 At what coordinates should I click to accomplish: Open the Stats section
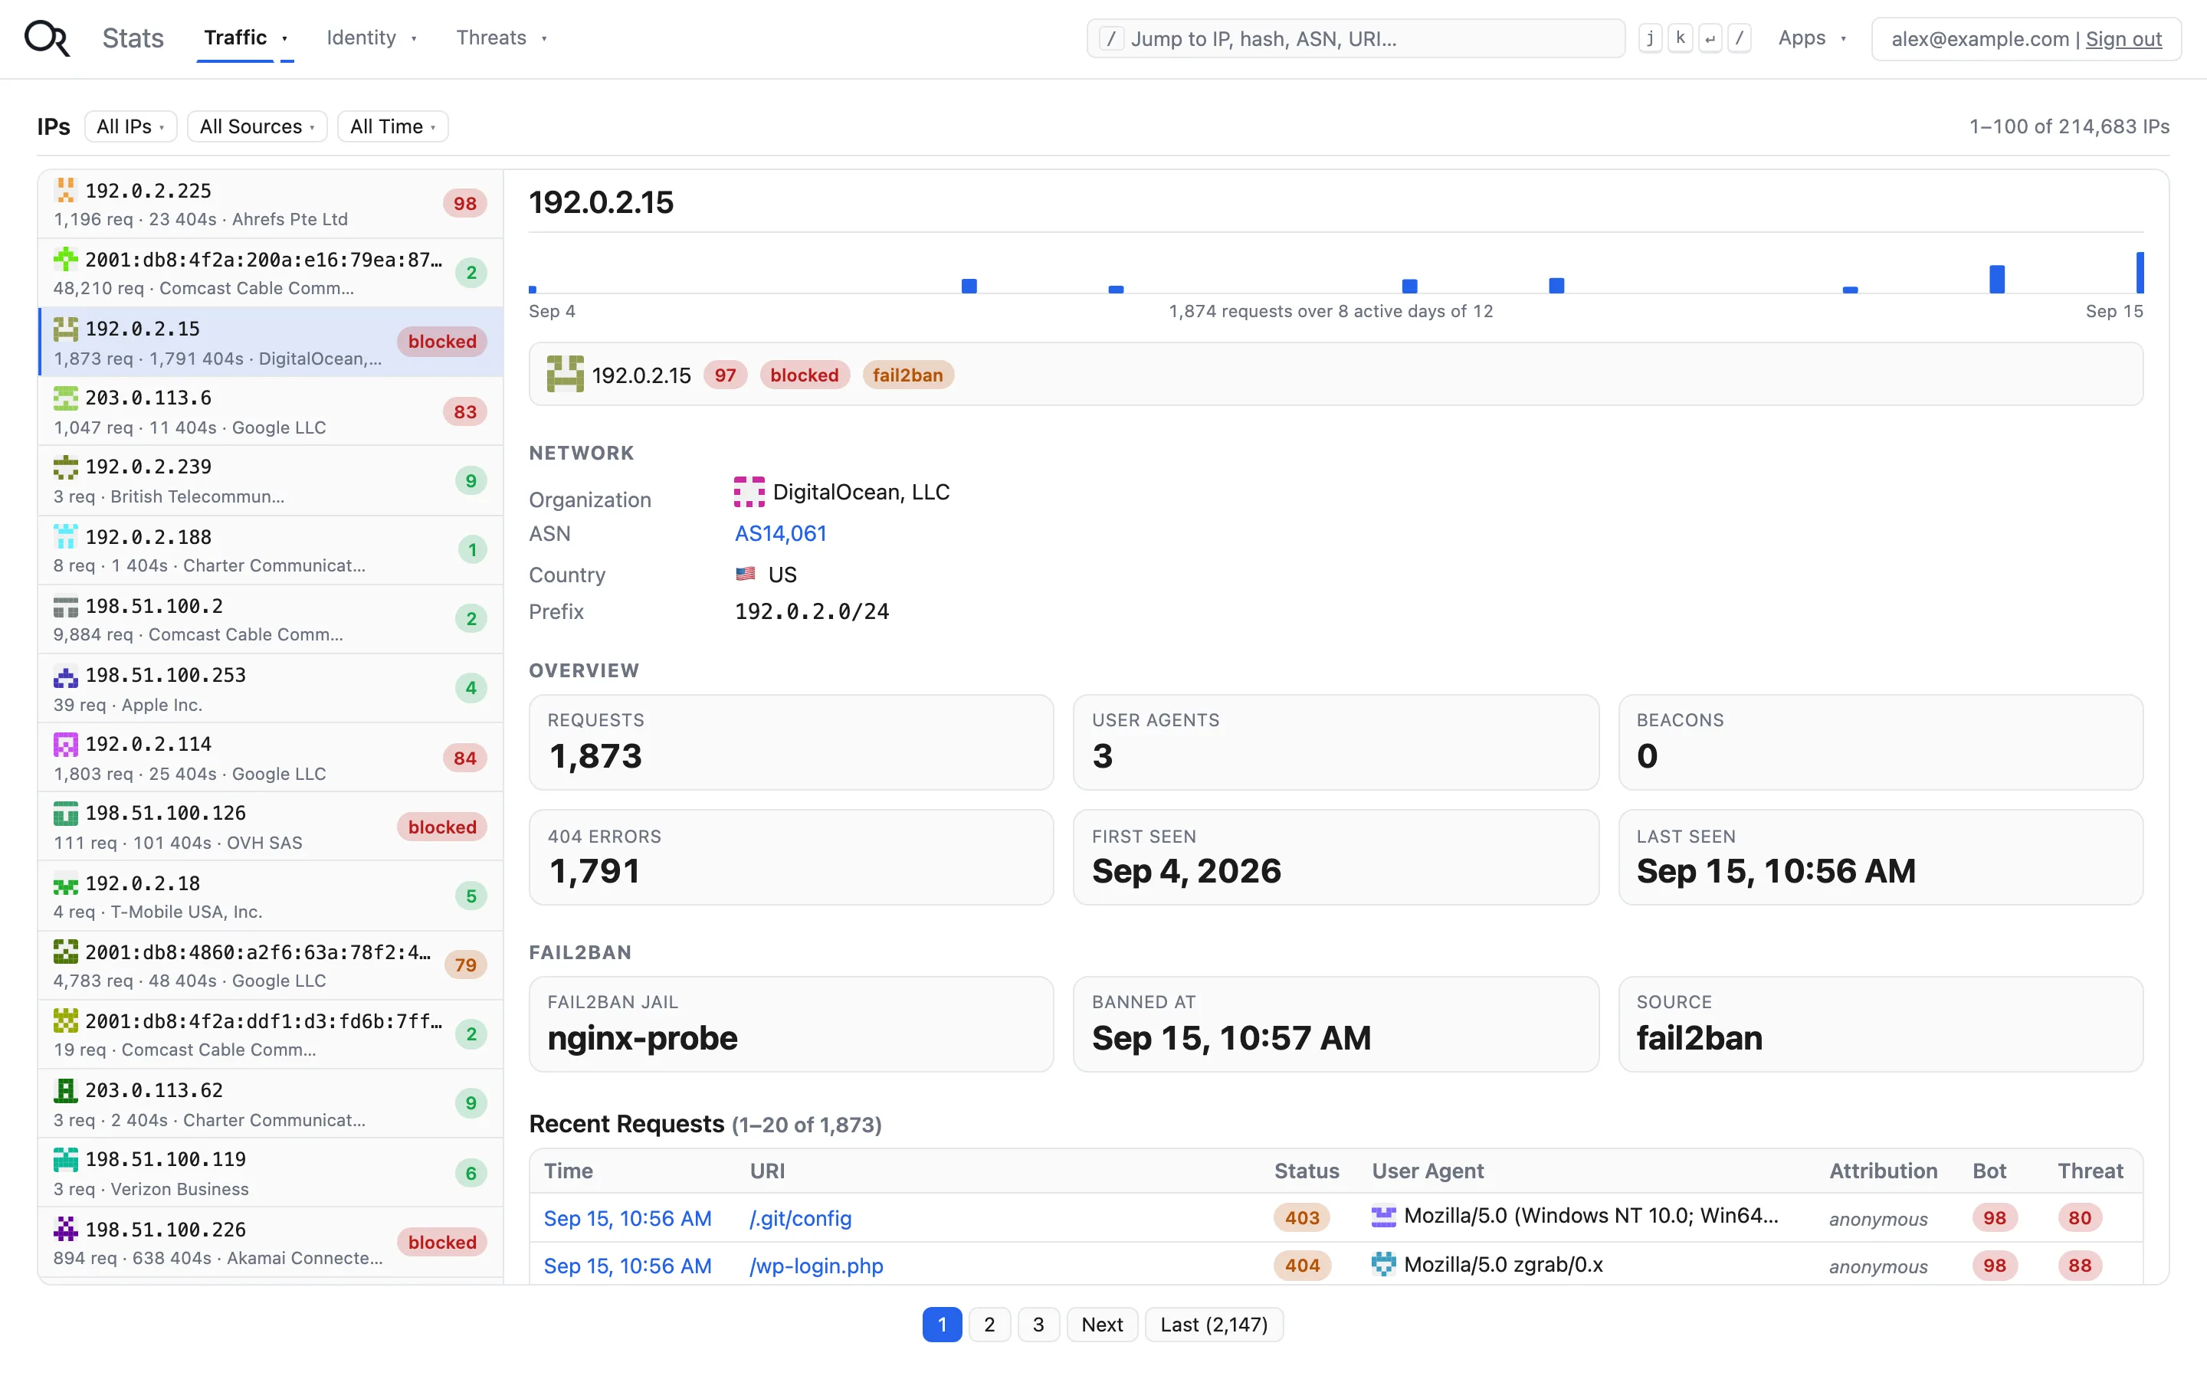[133, 38]
